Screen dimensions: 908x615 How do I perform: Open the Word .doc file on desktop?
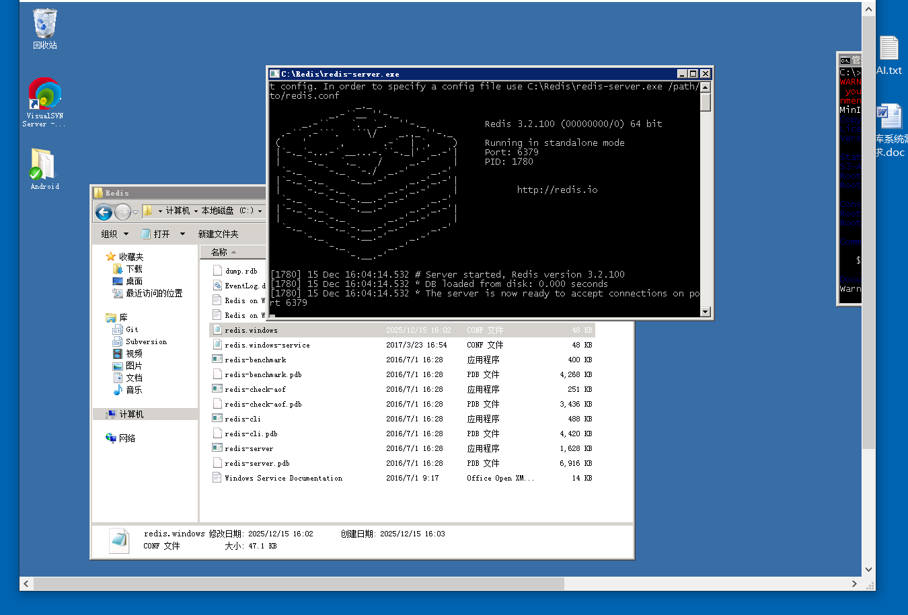(x=891, y=130)
